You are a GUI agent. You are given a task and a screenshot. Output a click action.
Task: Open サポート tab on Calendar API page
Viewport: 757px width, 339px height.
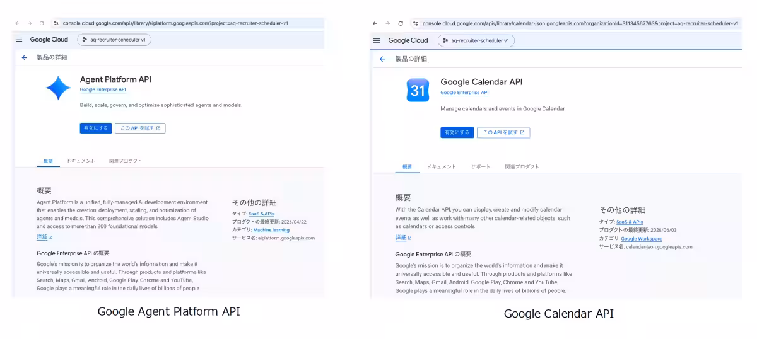[480, 166]
